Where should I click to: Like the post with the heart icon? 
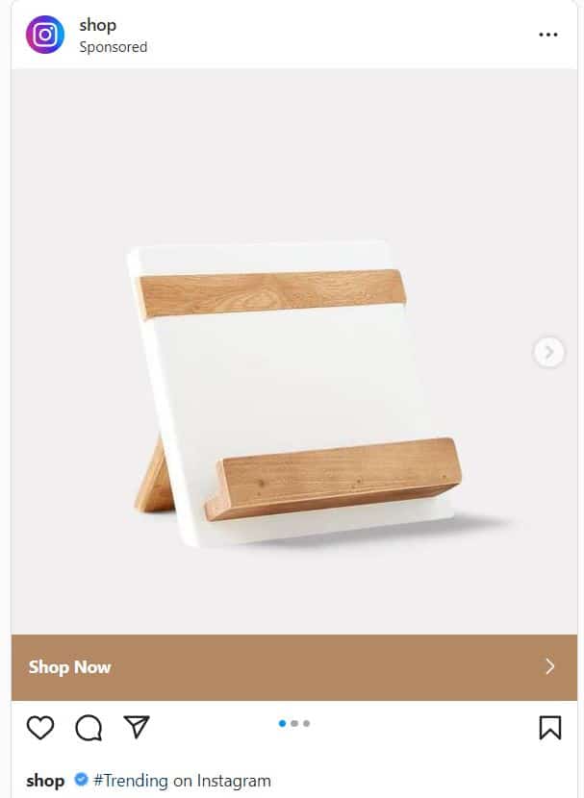[x=40, y=727]
